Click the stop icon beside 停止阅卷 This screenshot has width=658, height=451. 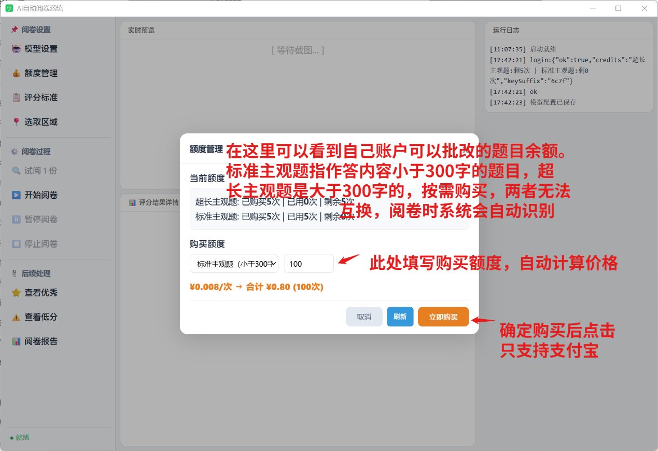16,244
